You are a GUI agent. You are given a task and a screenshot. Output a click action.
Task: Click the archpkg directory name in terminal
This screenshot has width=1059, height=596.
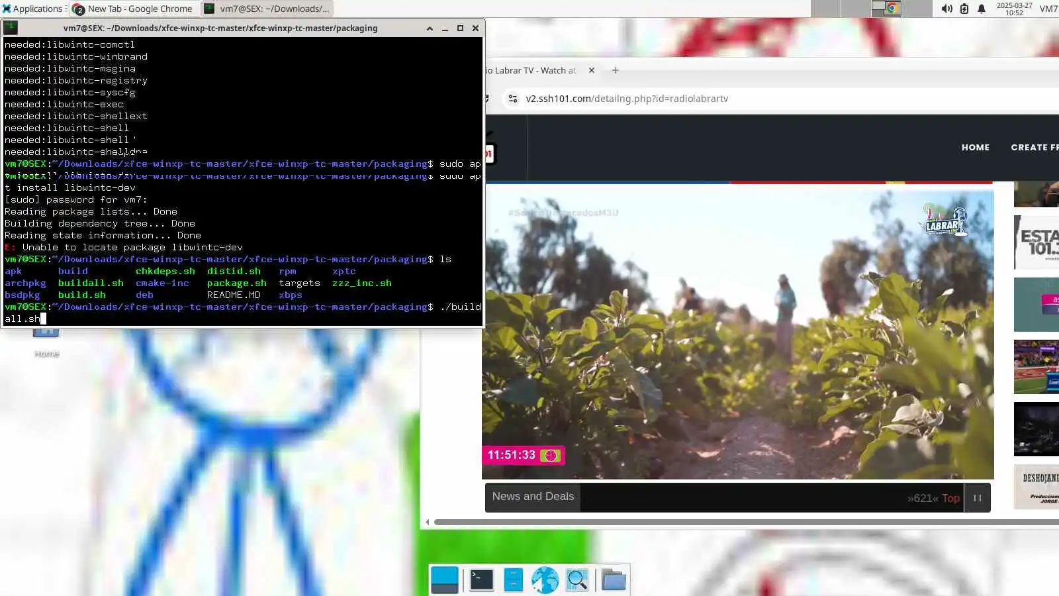[x=25, y=283]
